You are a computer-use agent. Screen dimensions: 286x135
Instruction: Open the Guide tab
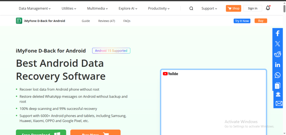coord(86,21)
